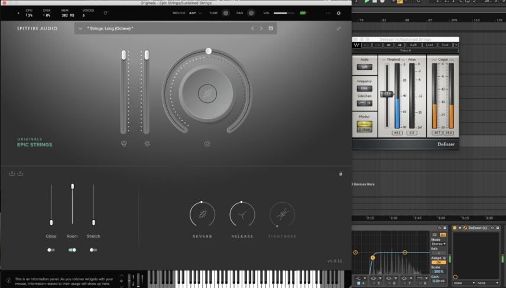Click the Split audio mode button
506x288 pixels.
point(365,67)
